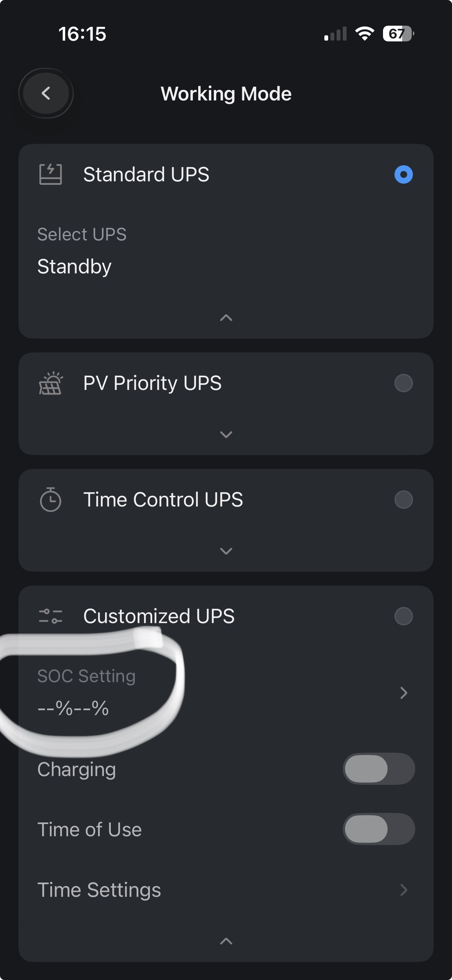Collapse the Standard UPS card
The width and height of the screenshot is (452, 980).
pyautogui.click(x=226, y=318)
